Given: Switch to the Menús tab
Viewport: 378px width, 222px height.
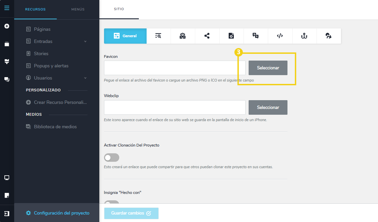Looking at the screenshot, I should 78,9.
